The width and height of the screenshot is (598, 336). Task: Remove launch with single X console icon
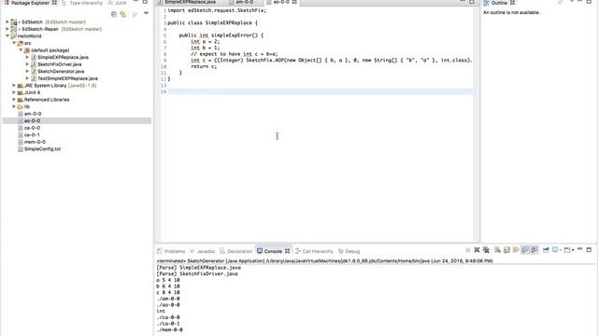[x=477, y=250]
